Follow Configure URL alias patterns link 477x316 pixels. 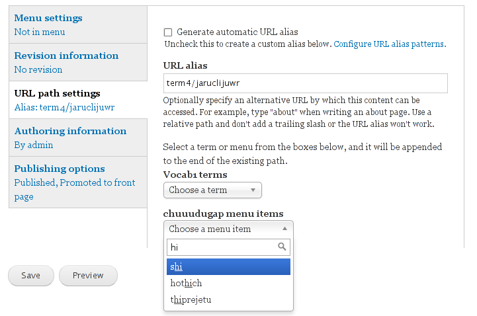click(390, 44)
